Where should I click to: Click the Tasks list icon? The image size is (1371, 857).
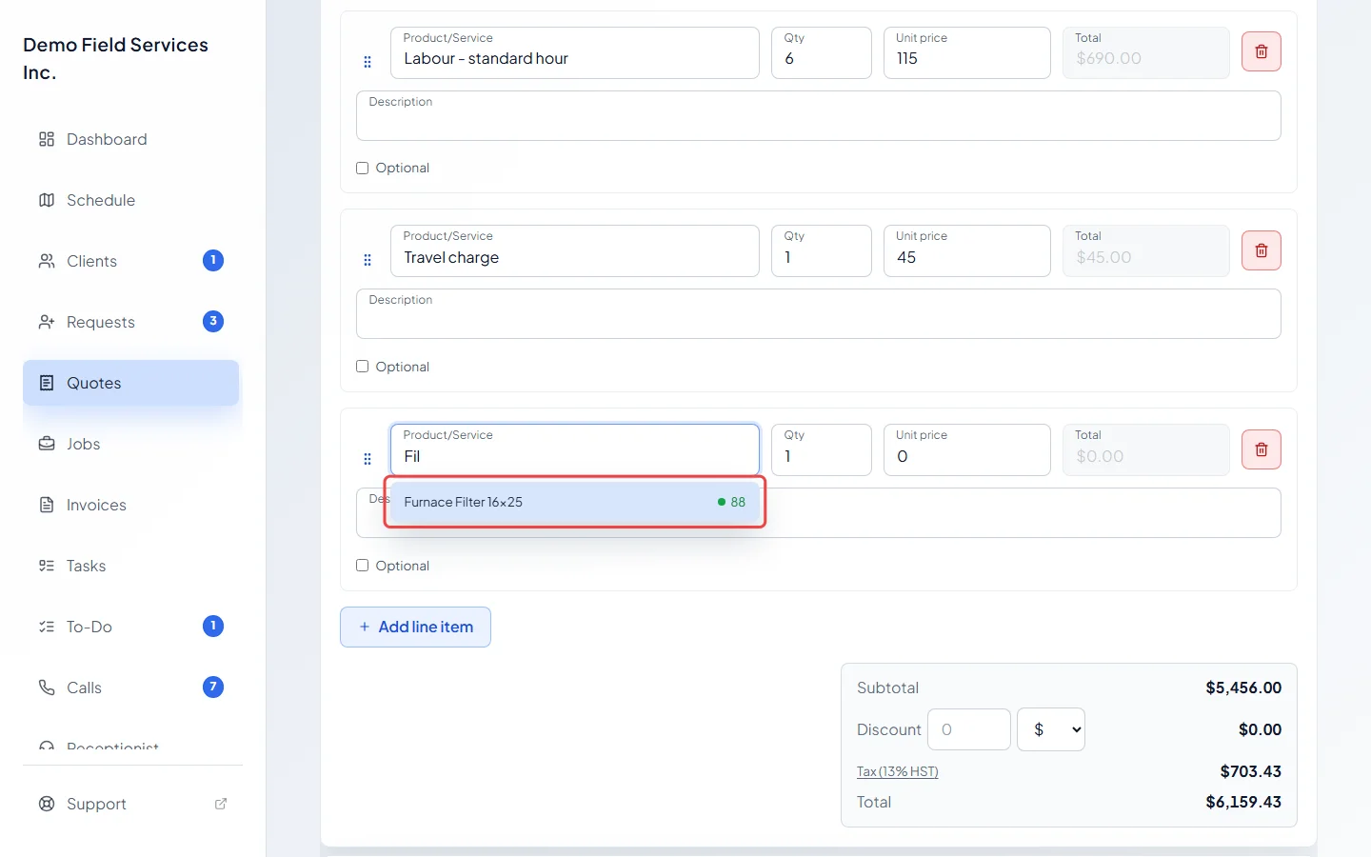coord(47,566)
